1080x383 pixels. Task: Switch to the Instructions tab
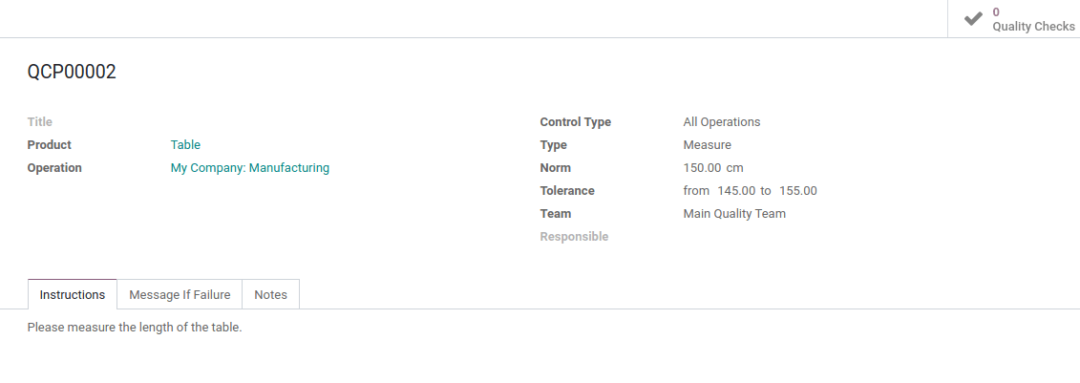(x=73, y=294)
